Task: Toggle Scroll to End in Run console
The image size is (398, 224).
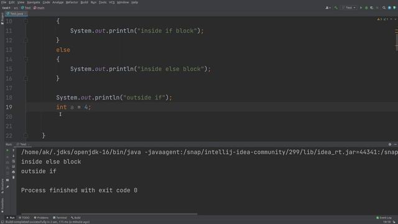Action: (14, 167)
